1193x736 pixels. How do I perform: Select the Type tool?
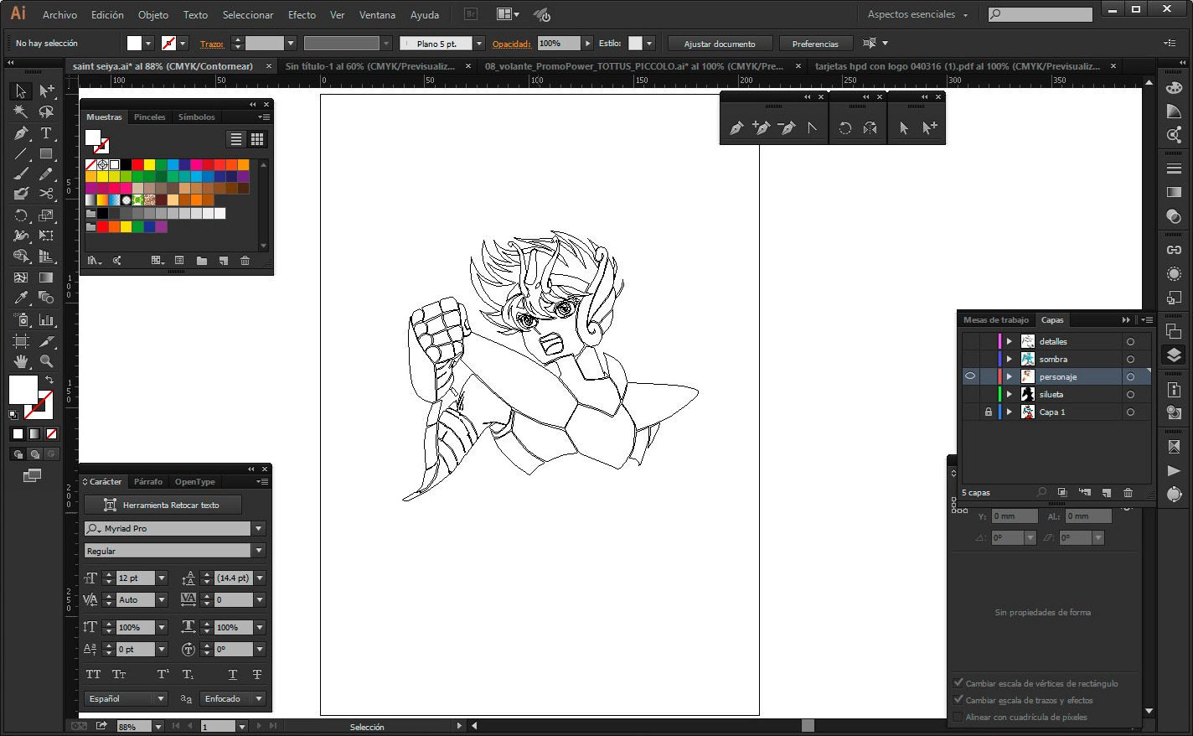point(46,133)
